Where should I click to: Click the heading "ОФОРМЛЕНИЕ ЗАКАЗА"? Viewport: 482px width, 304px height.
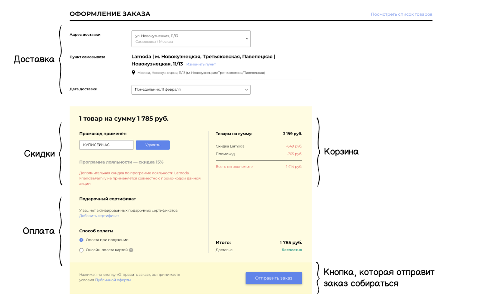tap(110, 14)
